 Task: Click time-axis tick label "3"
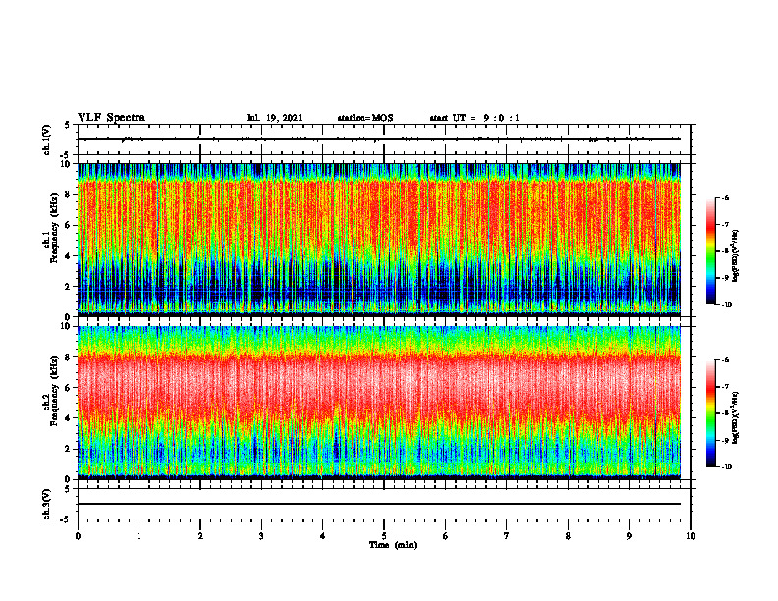(x=261, y=536)
